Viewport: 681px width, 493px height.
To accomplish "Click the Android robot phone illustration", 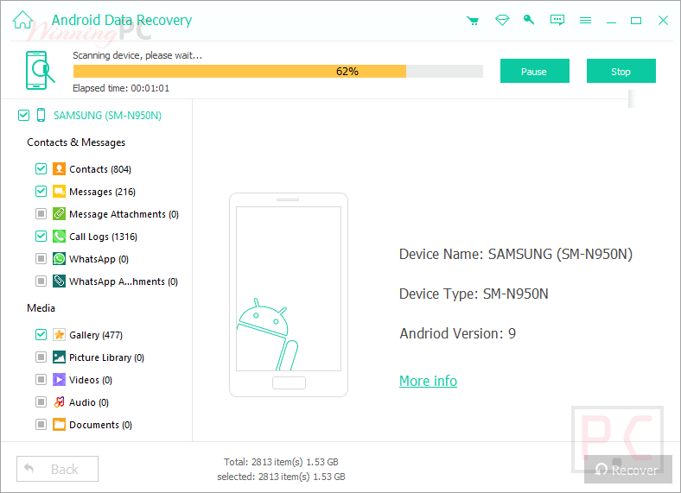I will click(x=289, y=294).
